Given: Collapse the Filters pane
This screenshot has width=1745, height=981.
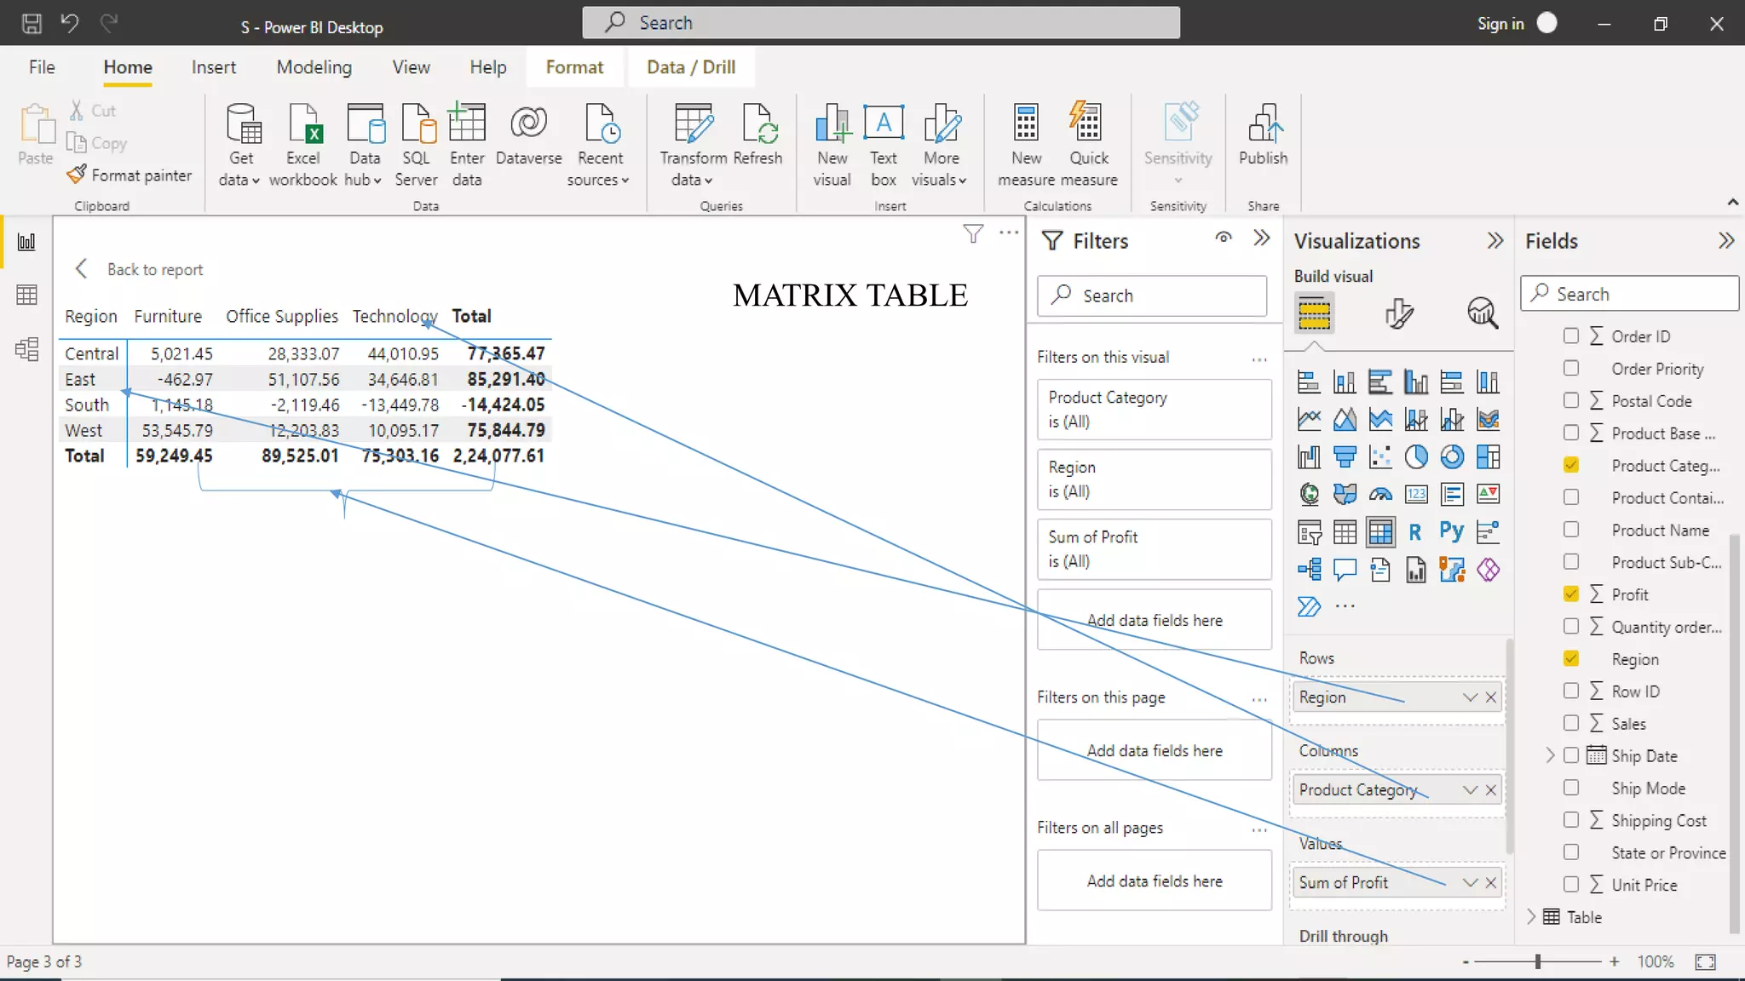Looking at the screenshot, I should (1262, 238).
